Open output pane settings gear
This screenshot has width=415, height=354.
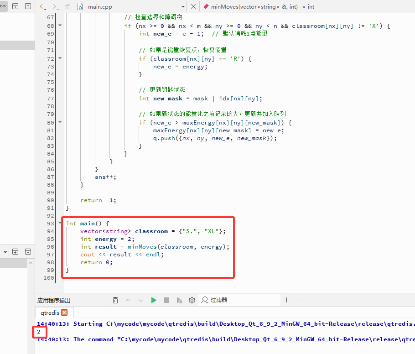tap(192, 300)
